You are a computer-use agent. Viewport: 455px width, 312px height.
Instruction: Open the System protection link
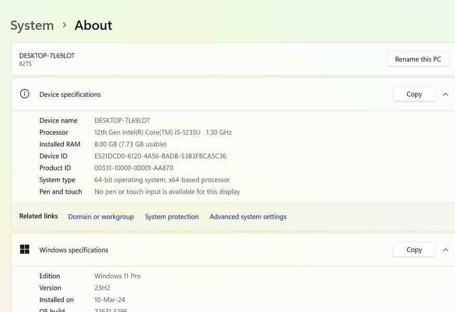pos(171,217)
